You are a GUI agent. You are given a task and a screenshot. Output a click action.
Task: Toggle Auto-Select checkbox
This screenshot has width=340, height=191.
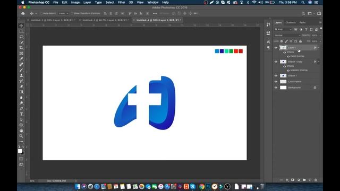pos(41,13)
